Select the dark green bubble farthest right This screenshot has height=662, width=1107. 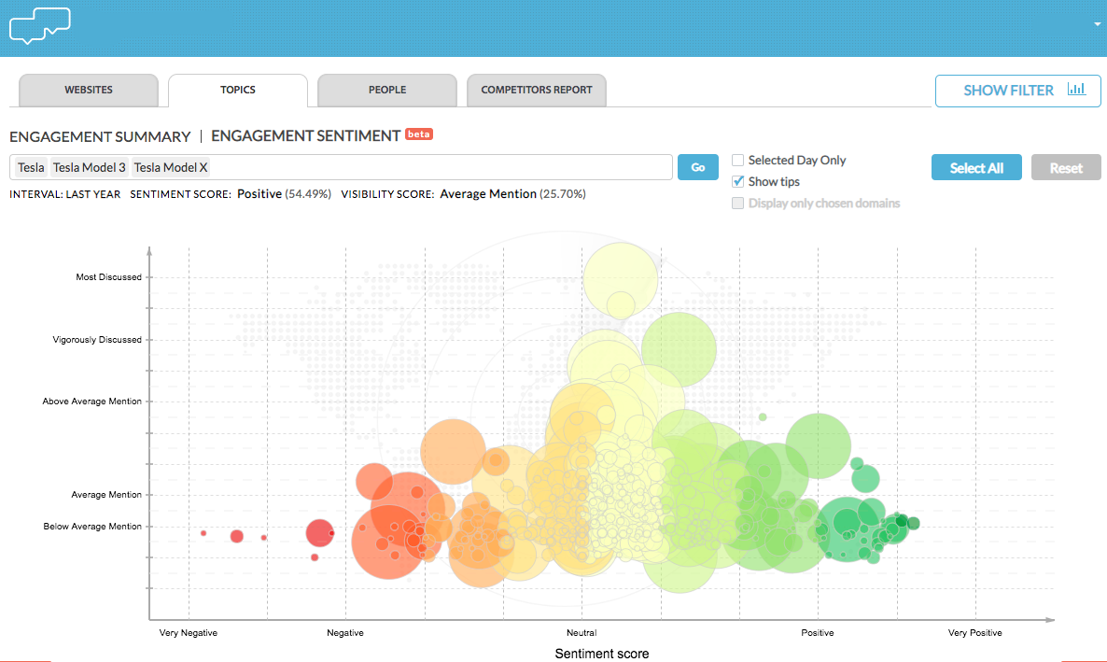[x=913, y=523]
